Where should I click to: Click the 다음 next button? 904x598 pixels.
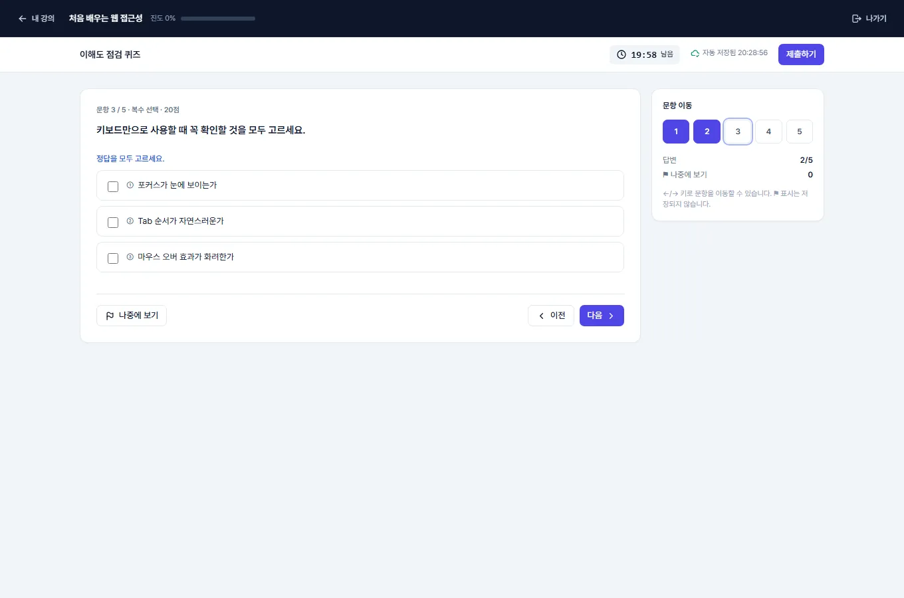point(602,316)
